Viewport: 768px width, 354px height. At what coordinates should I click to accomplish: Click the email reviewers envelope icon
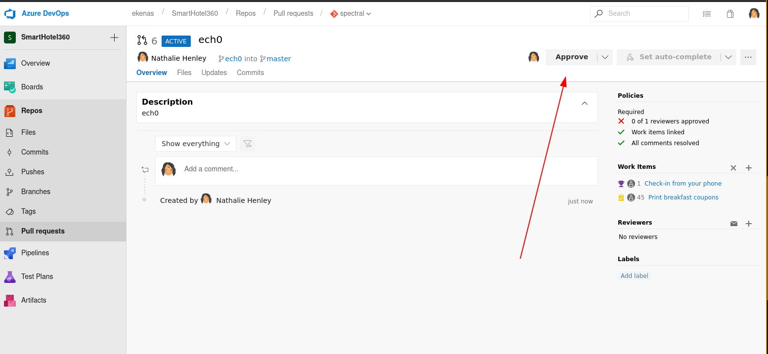734,224
